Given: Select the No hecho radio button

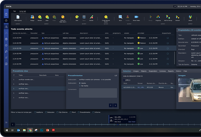Looking at the screenshot, I should pyautogui.click(x=80, y=86).
